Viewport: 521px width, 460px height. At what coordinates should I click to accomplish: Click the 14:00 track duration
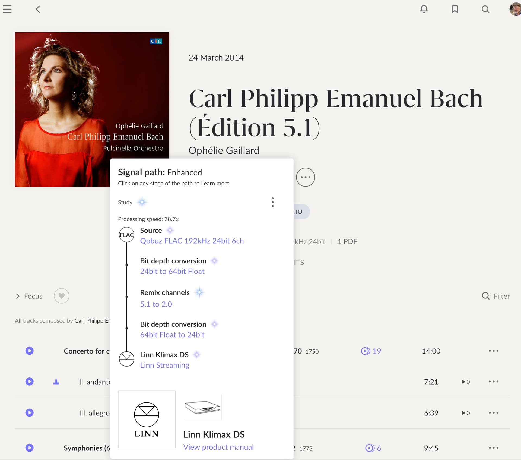coord(431,351)
